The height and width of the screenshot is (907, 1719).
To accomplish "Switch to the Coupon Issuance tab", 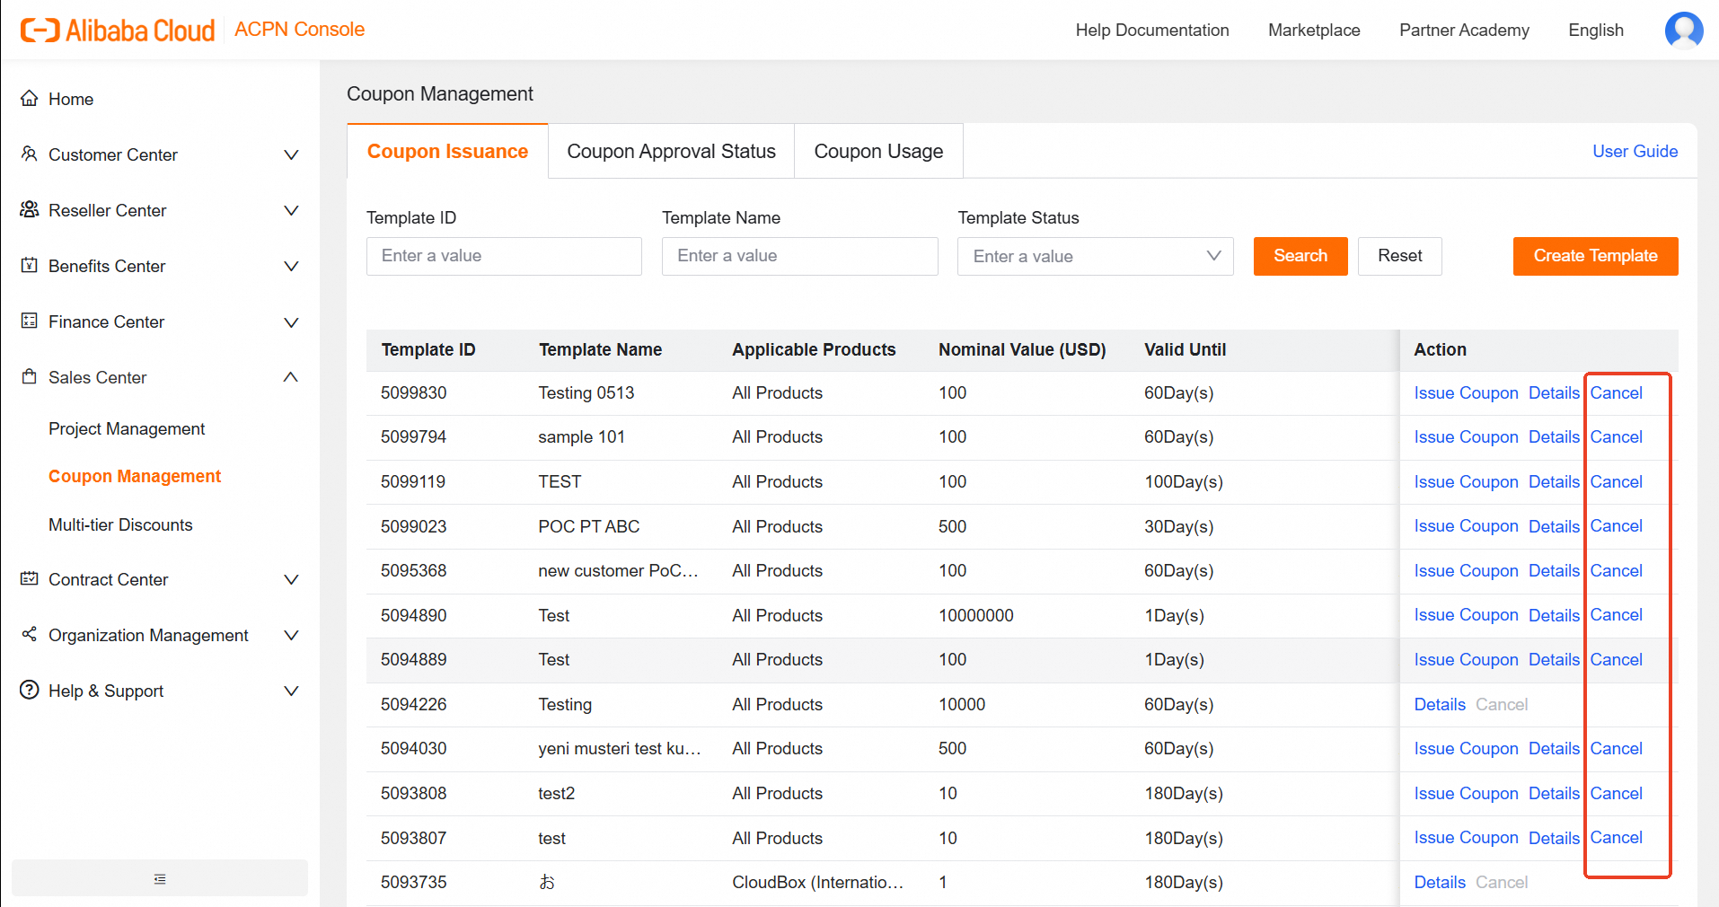I will click(x=447, y=151).
